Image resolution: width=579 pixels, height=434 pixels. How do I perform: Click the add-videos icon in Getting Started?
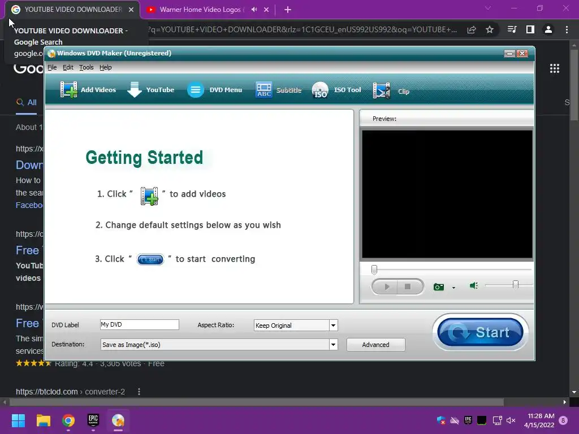pyautogui.click(x=149, y=196)
